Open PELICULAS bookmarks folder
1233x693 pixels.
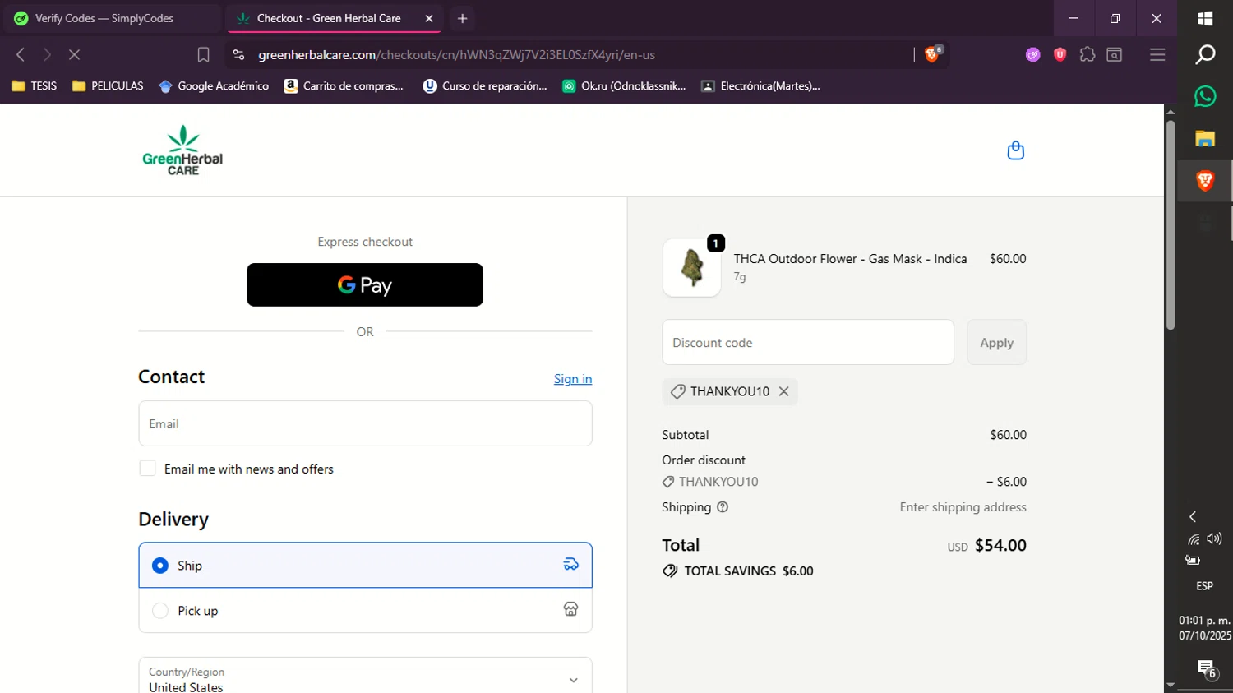tap(108, 85)
